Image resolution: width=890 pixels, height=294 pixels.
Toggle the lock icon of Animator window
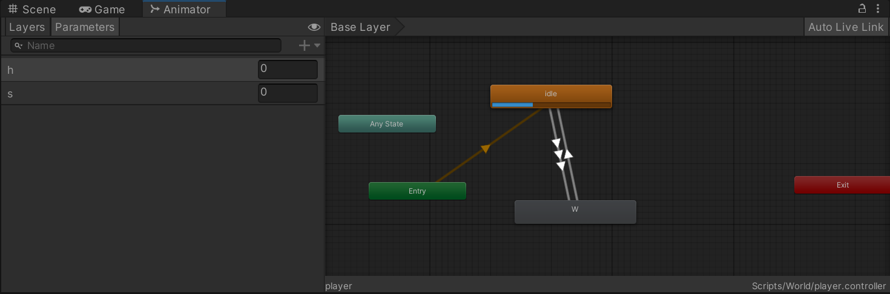point(862,8)
